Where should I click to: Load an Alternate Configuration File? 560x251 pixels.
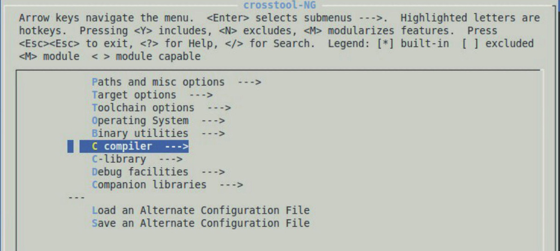pos(201,211)
